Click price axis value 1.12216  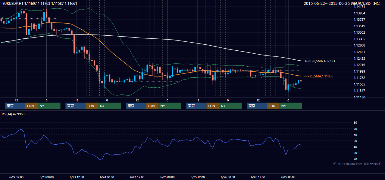coord(359,65)
